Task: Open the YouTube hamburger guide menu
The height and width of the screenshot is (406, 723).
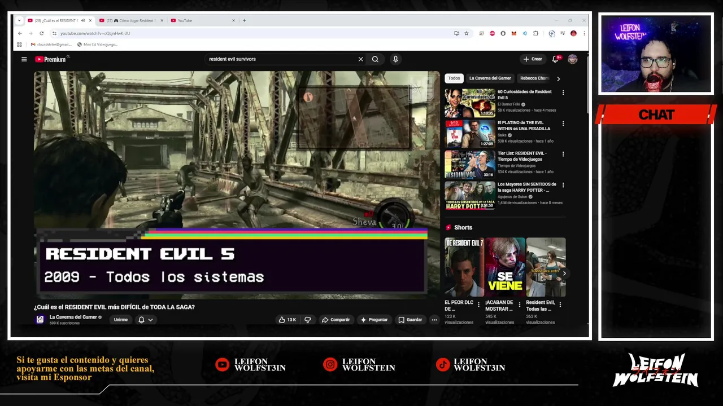Action: [24, 59]
